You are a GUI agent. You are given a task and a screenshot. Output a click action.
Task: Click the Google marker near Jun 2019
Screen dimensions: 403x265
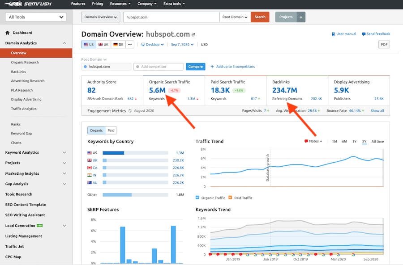[x=270, y=255]
